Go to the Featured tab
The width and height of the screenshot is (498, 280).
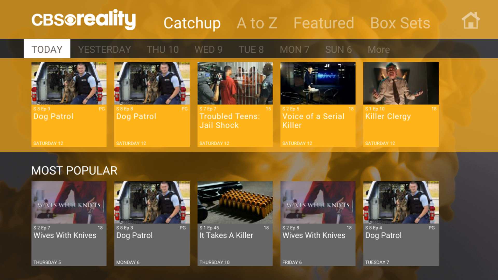(x=324, y=23)
